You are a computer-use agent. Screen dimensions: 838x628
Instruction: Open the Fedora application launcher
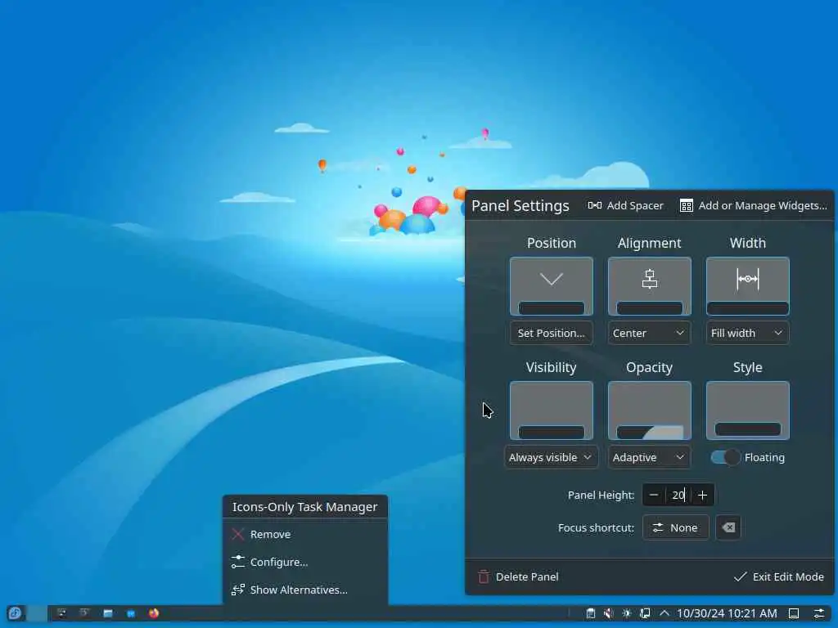point(15,613)
